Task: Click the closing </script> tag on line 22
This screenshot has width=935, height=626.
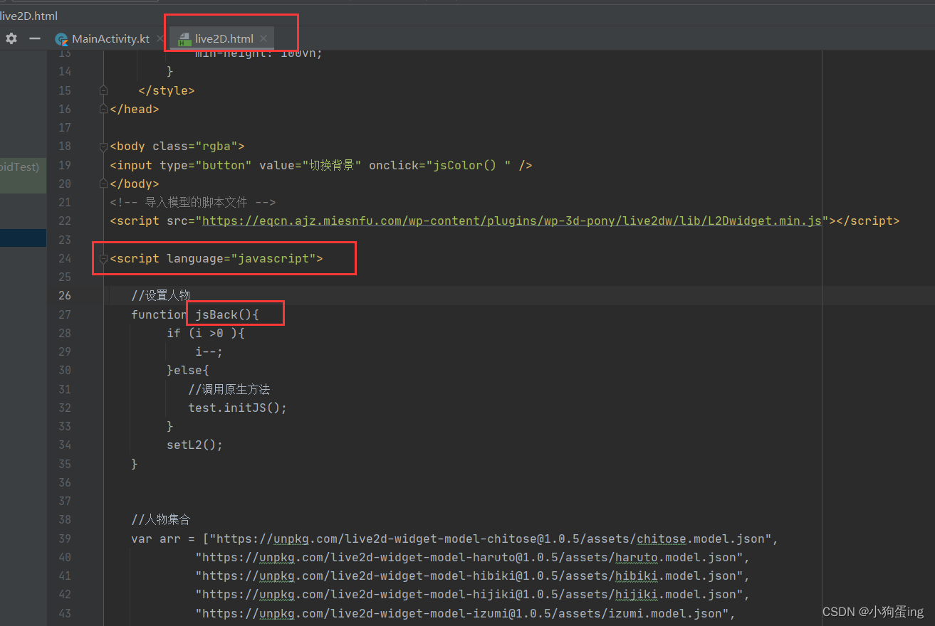Action: tap(868, 221)
